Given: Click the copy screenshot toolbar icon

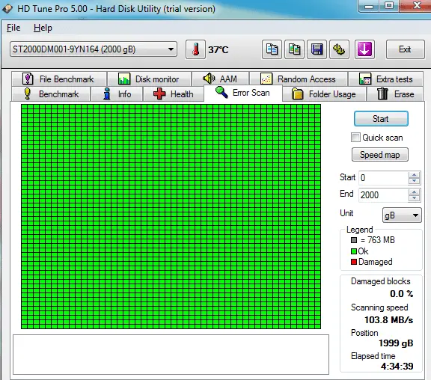Looking at the screenshot, I should pos(294,49).
